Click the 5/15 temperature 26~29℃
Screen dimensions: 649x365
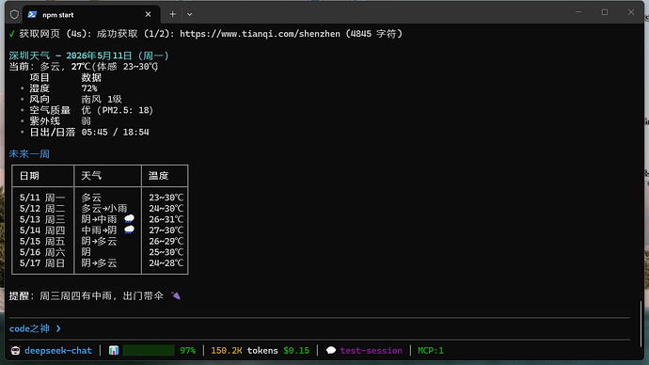[x=166, y=241]
